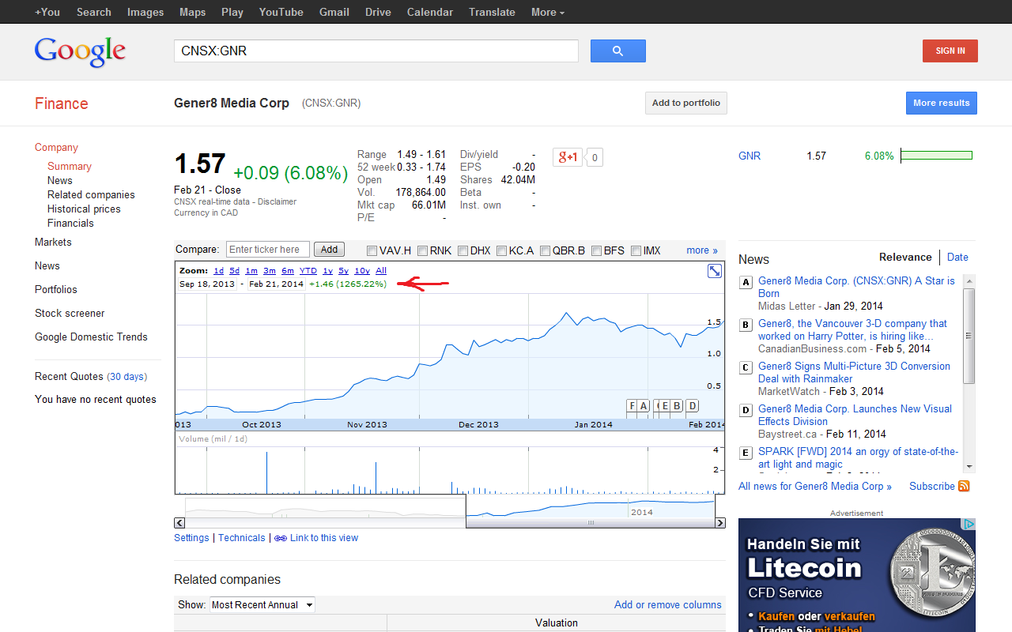Click the Litecoin advertisement banner
Image resolution: width=1012 pixels, height=632 pixels.
click(x=857, y=575)
